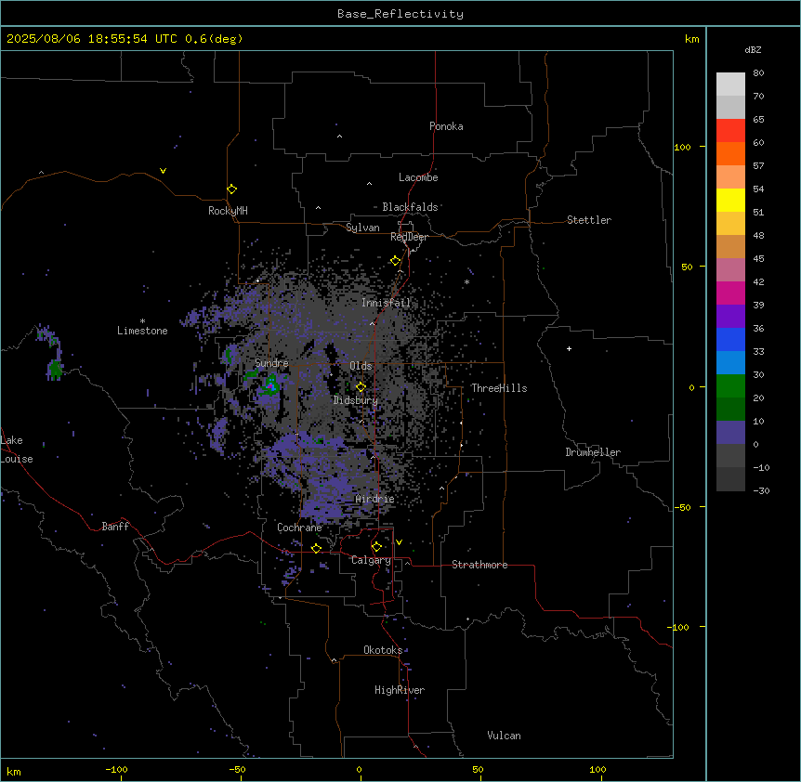Click the asterisk marker east of Innisfail

[x=466, y=281]
